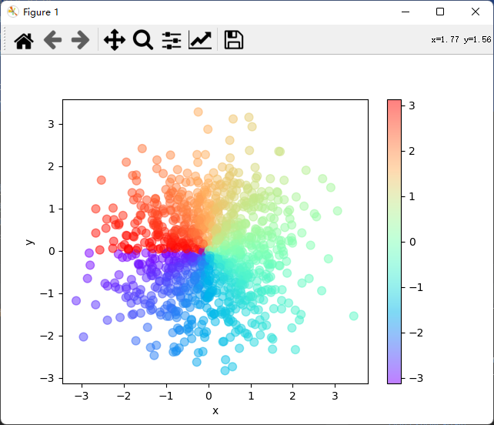494x425 pixels.
Task: Click the x axis label below the plot
Action: [x=215, y=411]
